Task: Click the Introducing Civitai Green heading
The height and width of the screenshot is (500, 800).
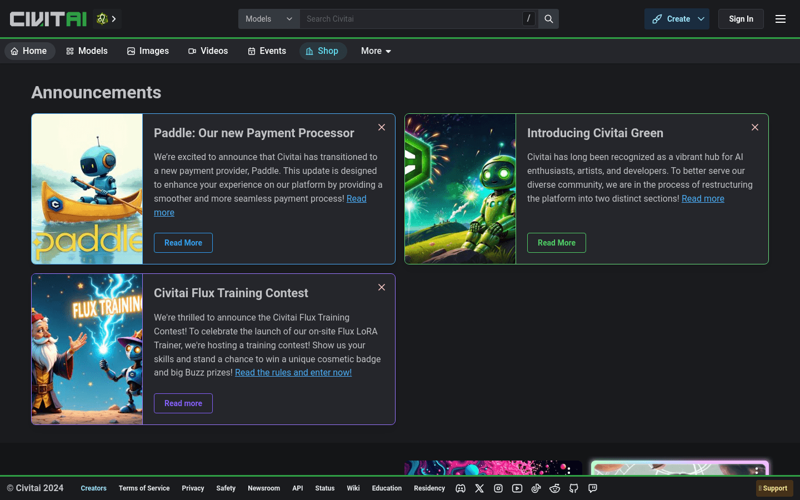Action: 595,133
